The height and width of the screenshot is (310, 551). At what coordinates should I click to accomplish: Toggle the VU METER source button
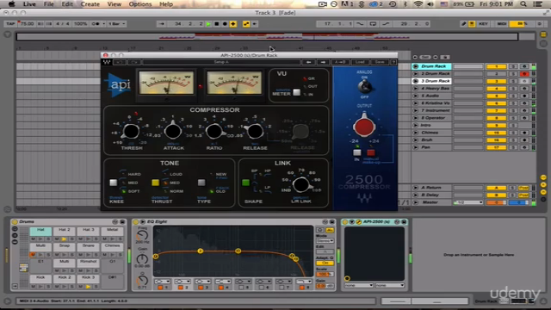point(297,92)
